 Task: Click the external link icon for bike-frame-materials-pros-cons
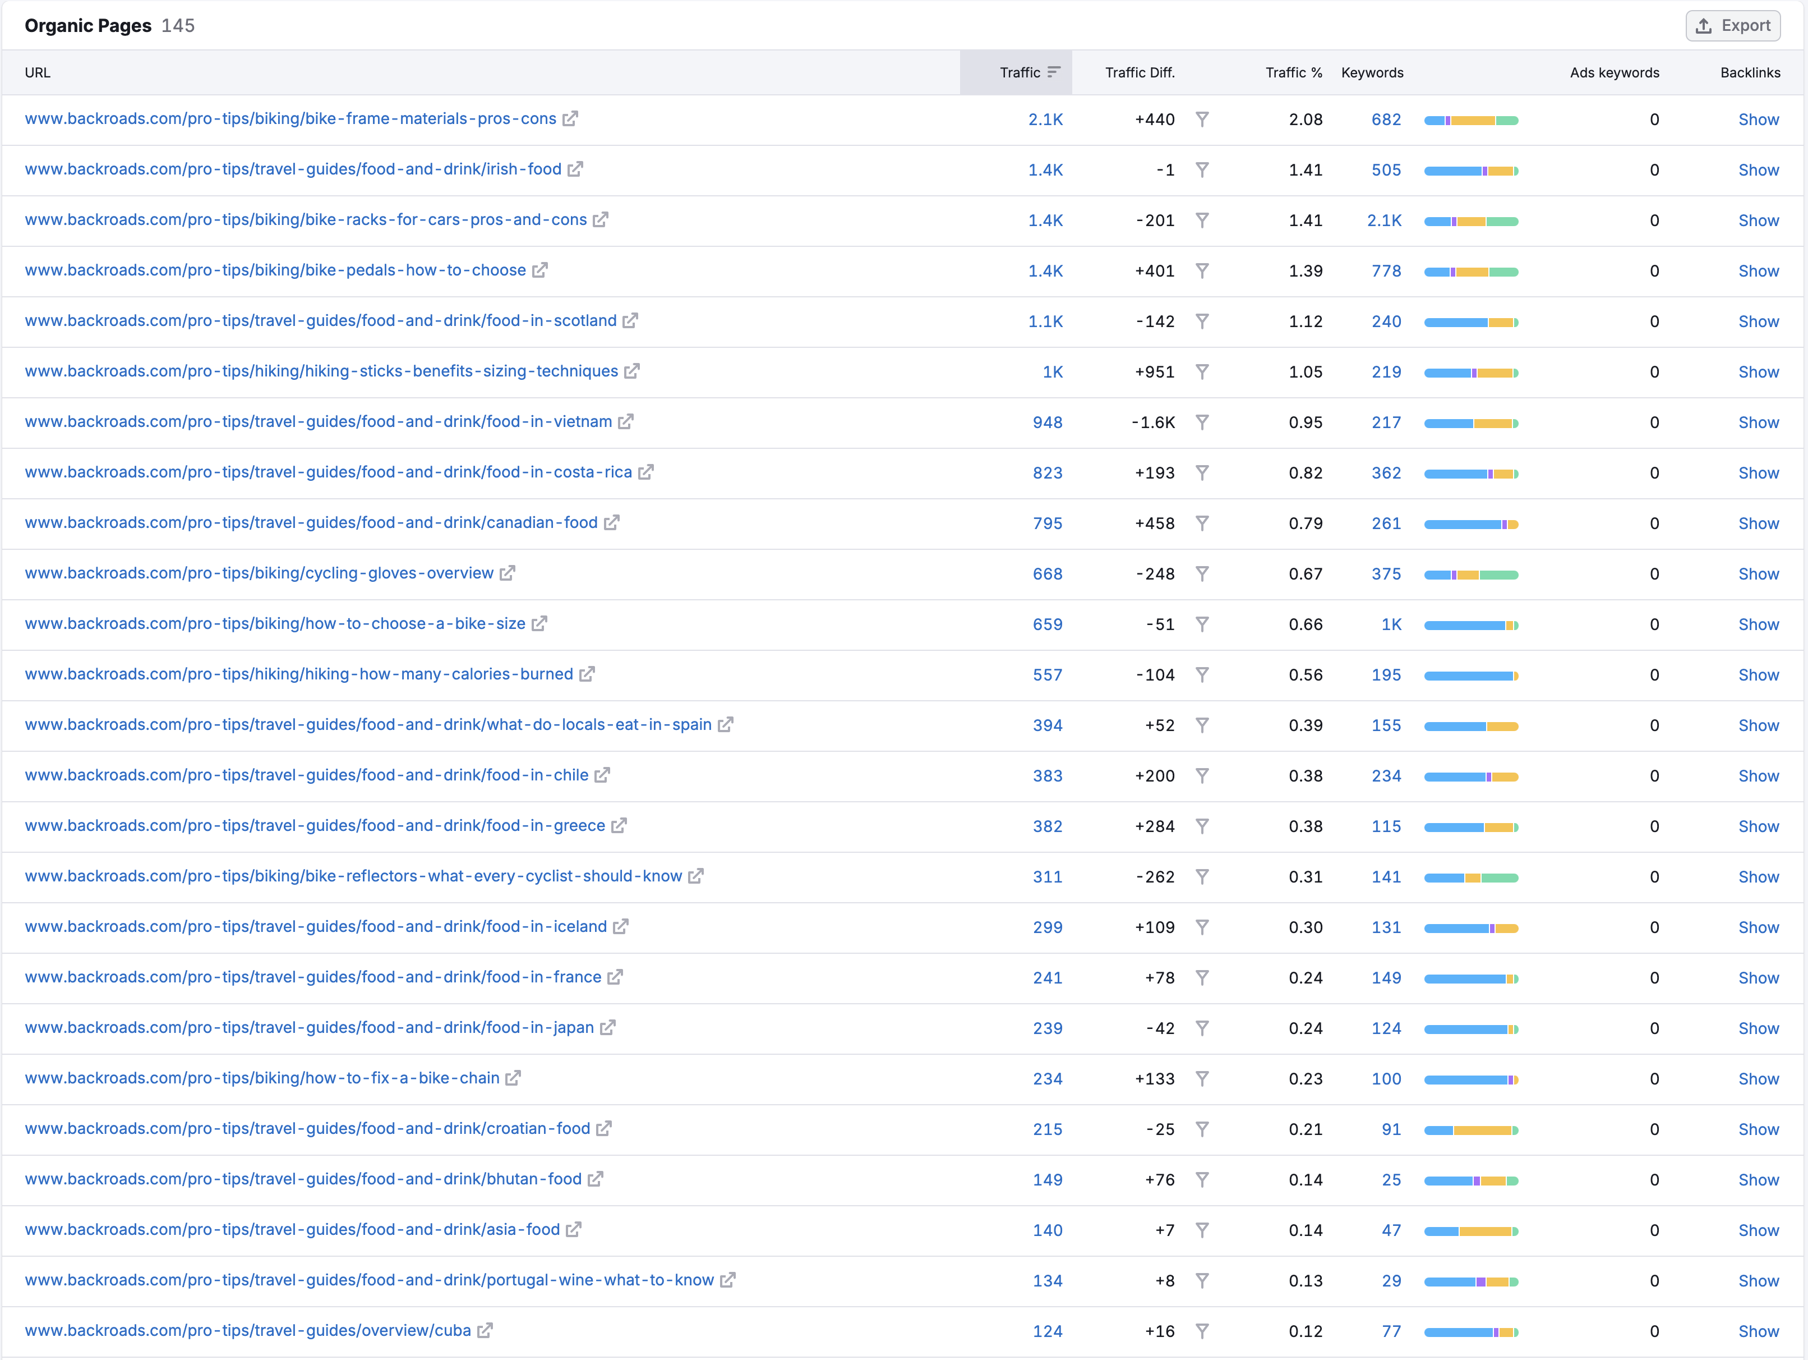tap(570, 118)
